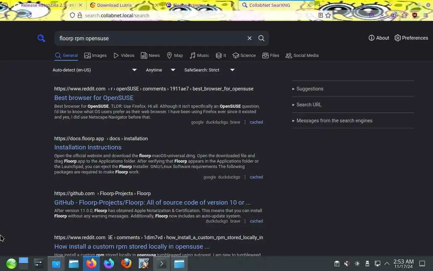433x271 pixels.
Task: Open the Extensions puzzle menu
Action: 404,15
